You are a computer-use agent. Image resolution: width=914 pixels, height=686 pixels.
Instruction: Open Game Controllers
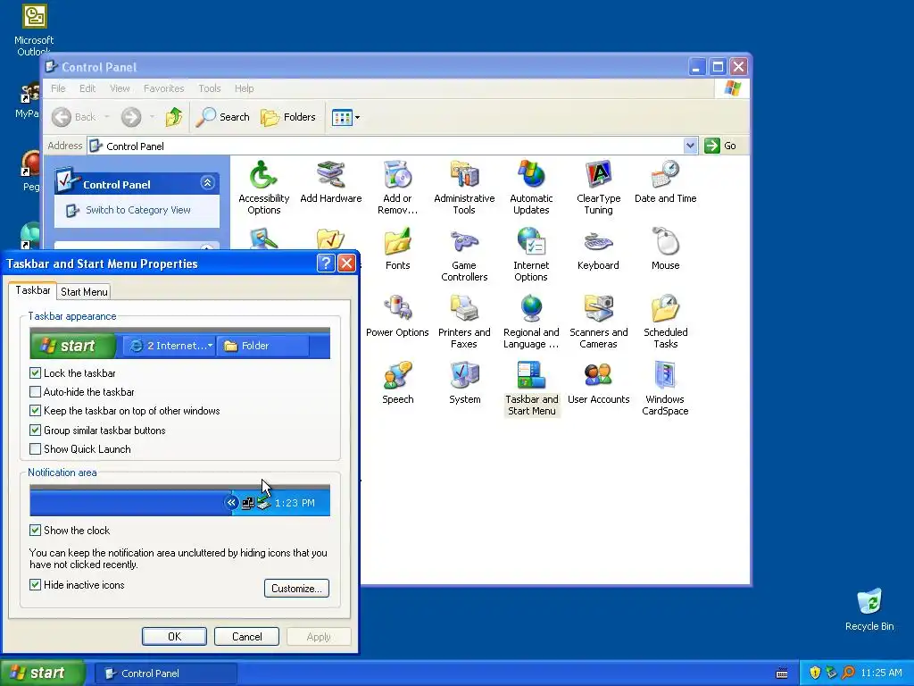(464, 255)
